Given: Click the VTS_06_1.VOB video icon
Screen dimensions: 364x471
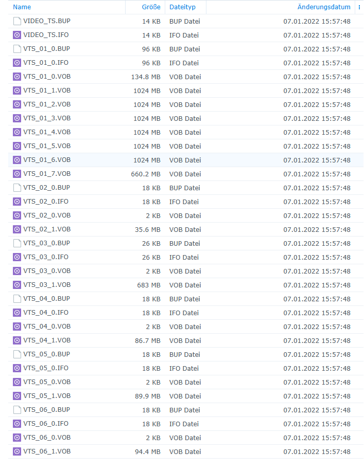Looking at the screenshot, I should [17, 451].
